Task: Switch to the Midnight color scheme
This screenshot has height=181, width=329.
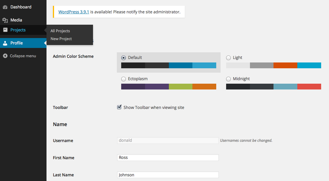Action: [x=228, y=79]
